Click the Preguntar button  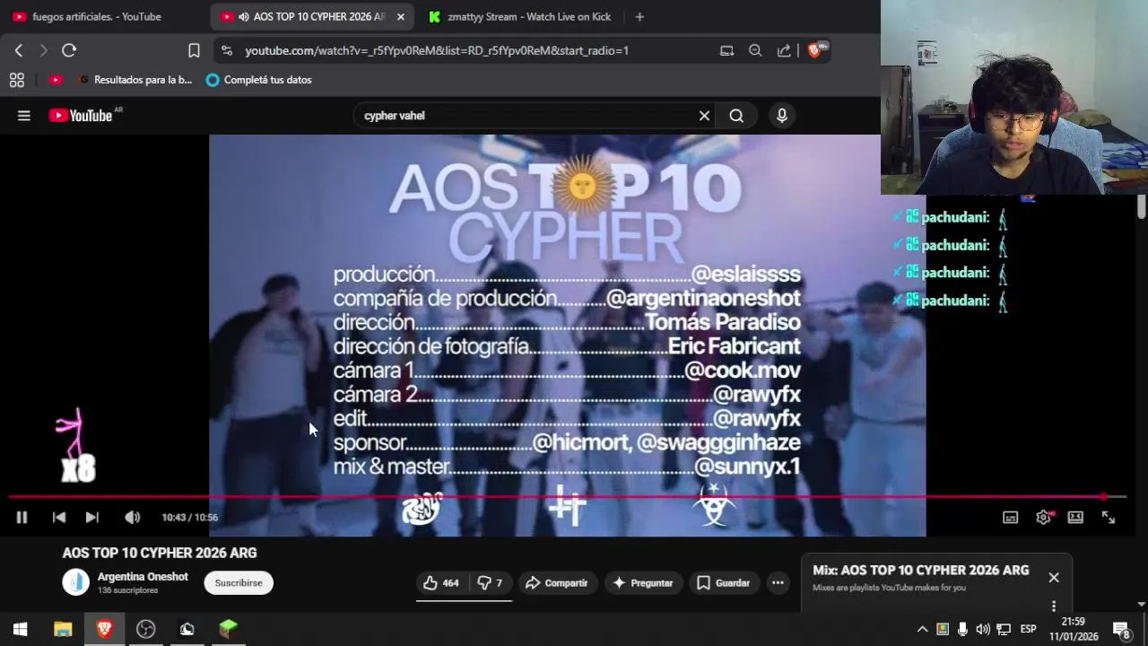642,583
